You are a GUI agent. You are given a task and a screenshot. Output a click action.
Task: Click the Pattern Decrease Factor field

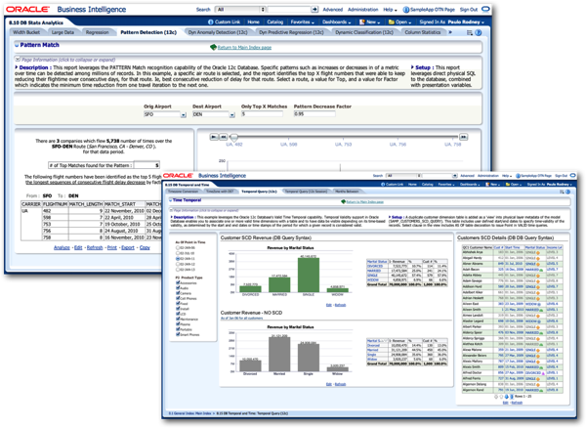click(x=314, y=114)
